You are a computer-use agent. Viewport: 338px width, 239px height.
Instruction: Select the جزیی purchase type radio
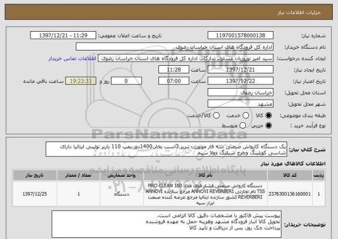tap(268, 125)
